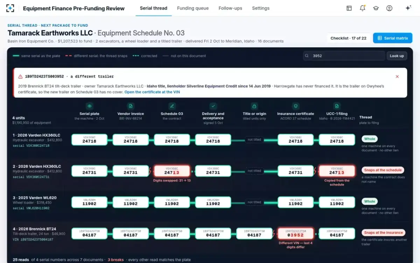Click the UCC-1 filing document icon
Screen dimensions: 420x263
[337, 106]
